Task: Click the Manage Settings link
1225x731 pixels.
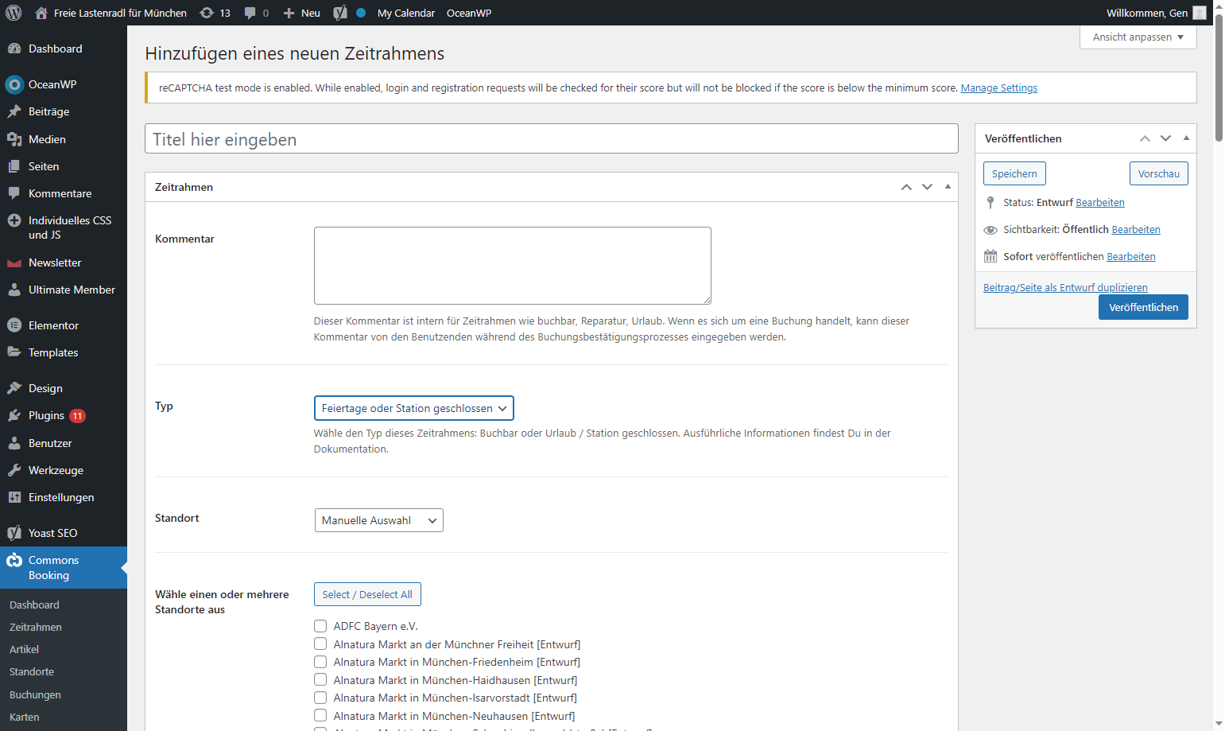Action: pos(999,88)
